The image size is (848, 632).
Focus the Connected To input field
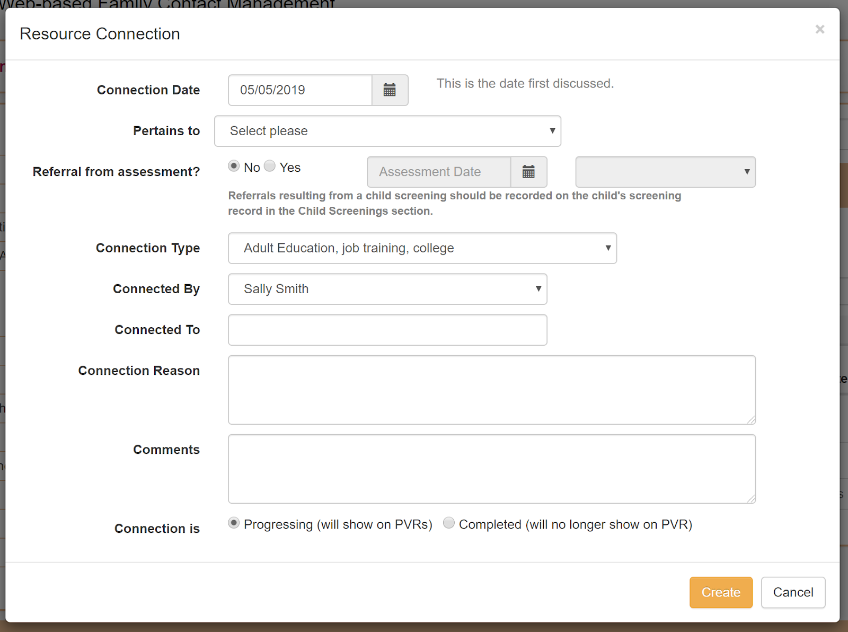click(387, 330)
